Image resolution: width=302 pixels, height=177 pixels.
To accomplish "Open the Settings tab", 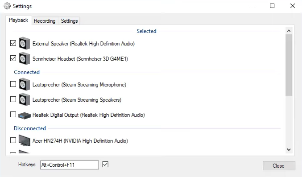I will (x=69, y=21).
